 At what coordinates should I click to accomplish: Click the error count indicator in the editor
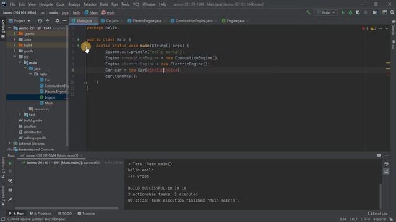pyautogui.click(x=365, y=28)
